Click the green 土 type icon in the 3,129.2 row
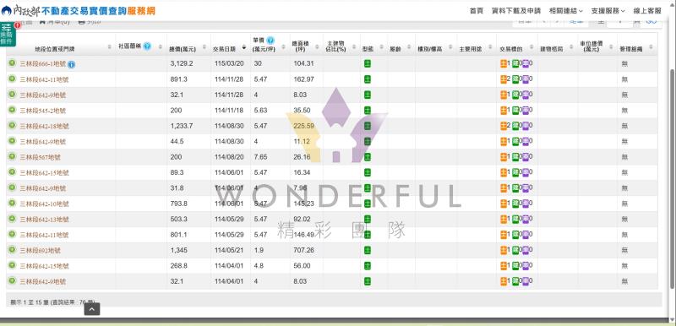Screen dimensions: 676x326 tap(368, 63)
